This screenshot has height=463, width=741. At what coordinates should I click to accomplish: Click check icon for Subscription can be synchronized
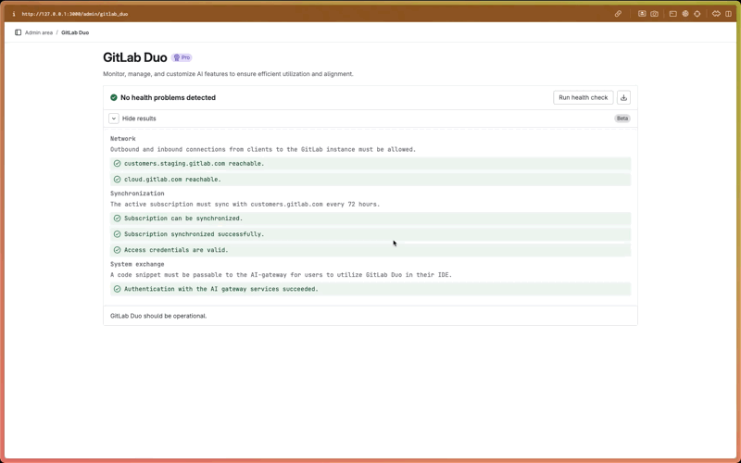(118, 219)
